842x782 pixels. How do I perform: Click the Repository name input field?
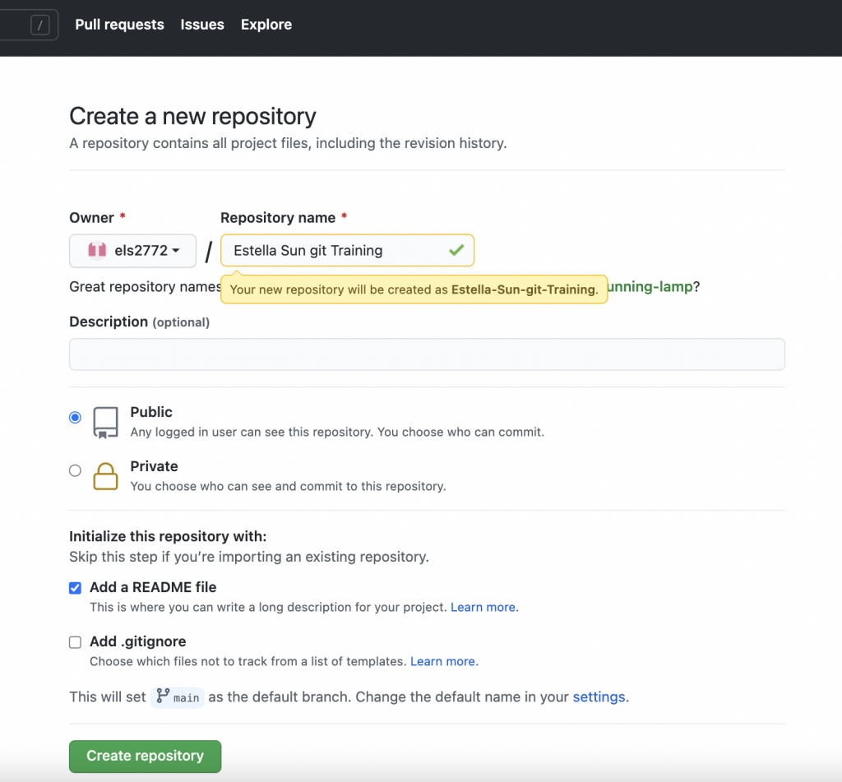348,250
